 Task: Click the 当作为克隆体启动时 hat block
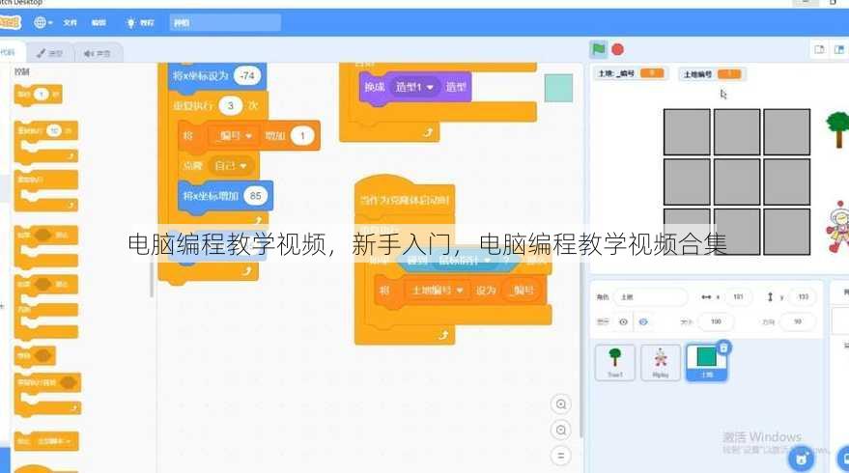click(405, 195)
